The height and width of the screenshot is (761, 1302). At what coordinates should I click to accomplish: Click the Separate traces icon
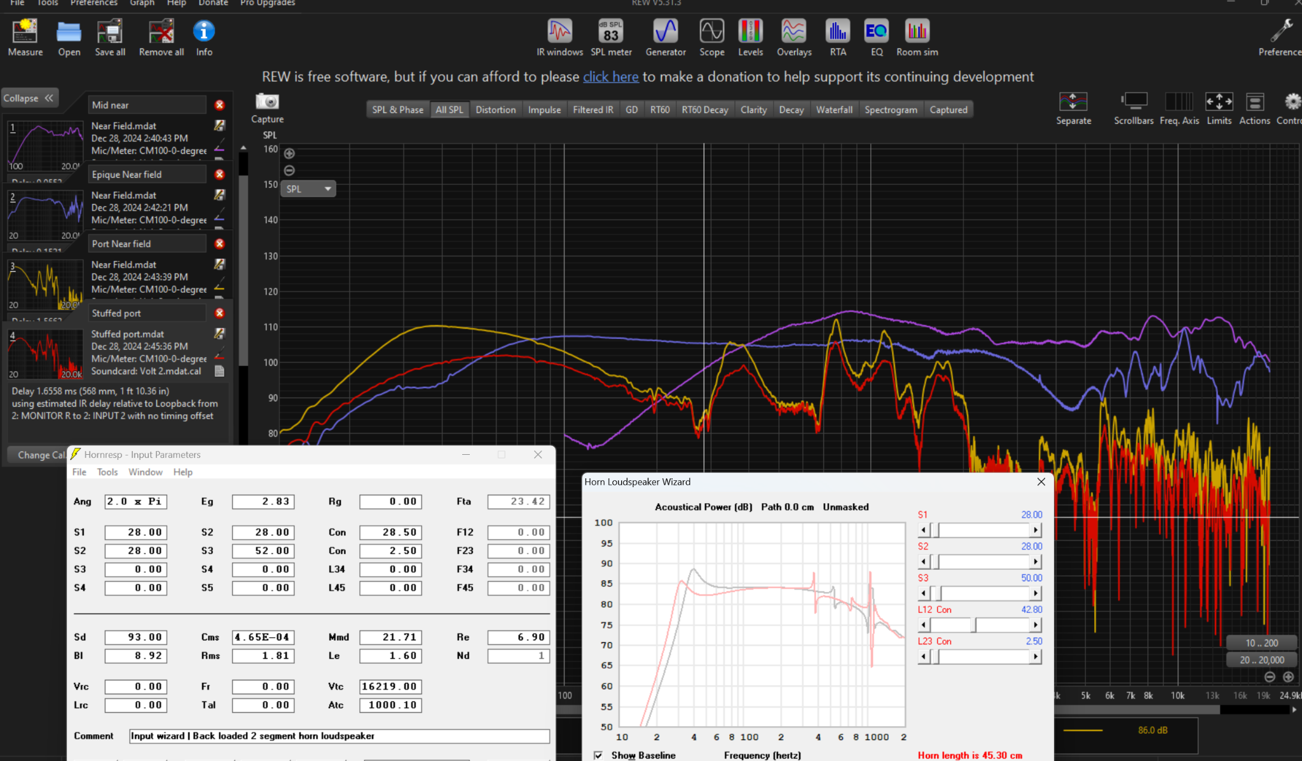click(1073, 102)
